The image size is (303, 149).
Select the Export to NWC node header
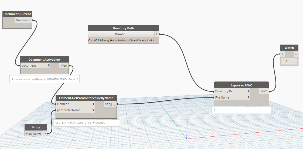tap(241, 85)
